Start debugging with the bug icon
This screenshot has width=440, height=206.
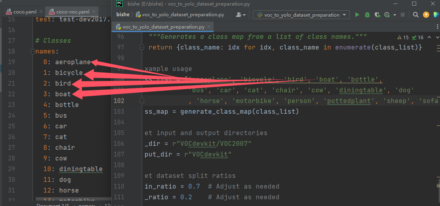pos(367,15)
